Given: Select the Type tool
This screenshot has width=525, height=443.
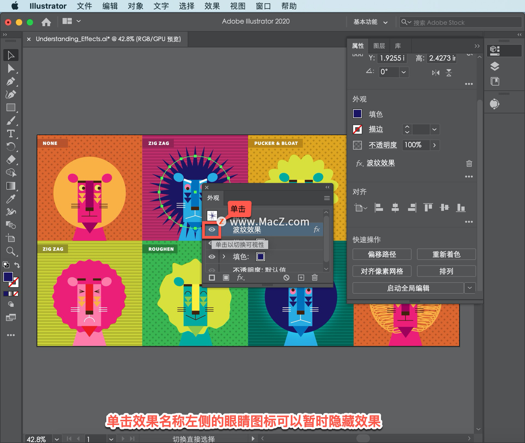Looking at the screenshot, I should point(11,134).
